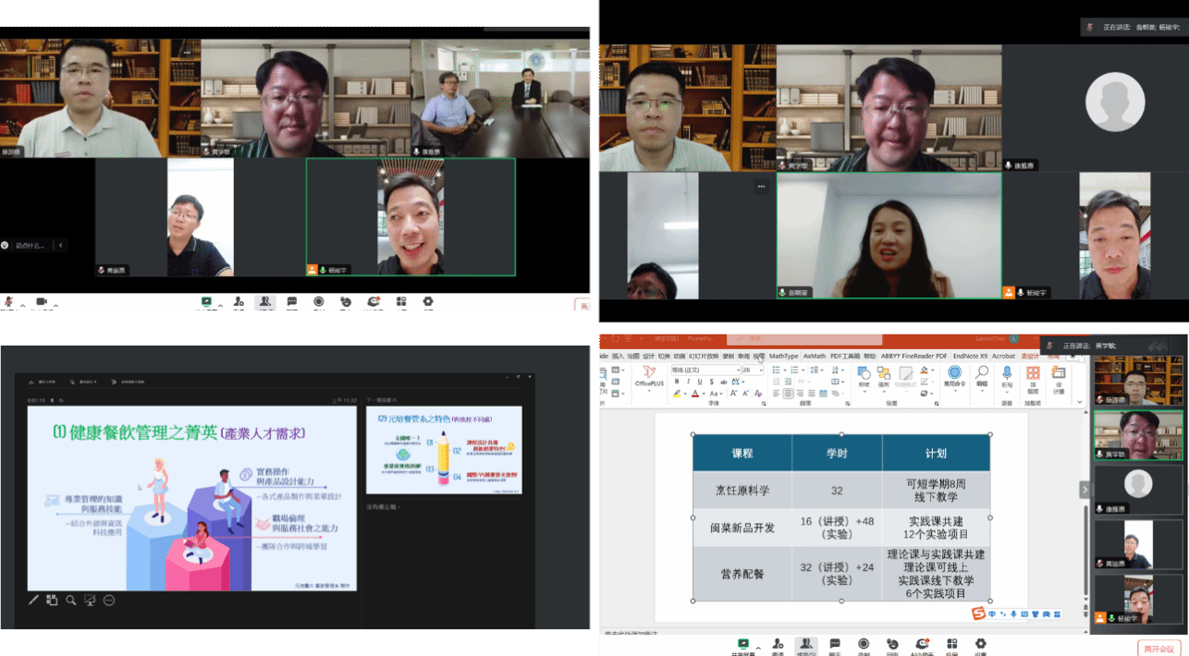Toggle bold formatting in PowerPoint
Screen dimensions: 1189x656
click(677, 381)
